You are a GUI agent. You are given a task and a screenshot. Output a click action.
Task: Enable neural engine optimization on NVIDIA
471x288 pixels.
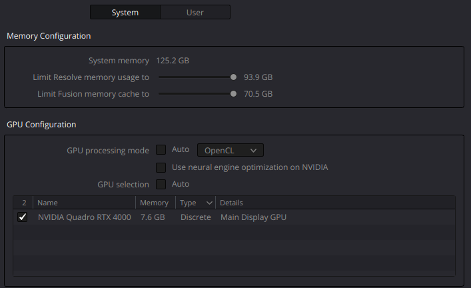(161, 167)
